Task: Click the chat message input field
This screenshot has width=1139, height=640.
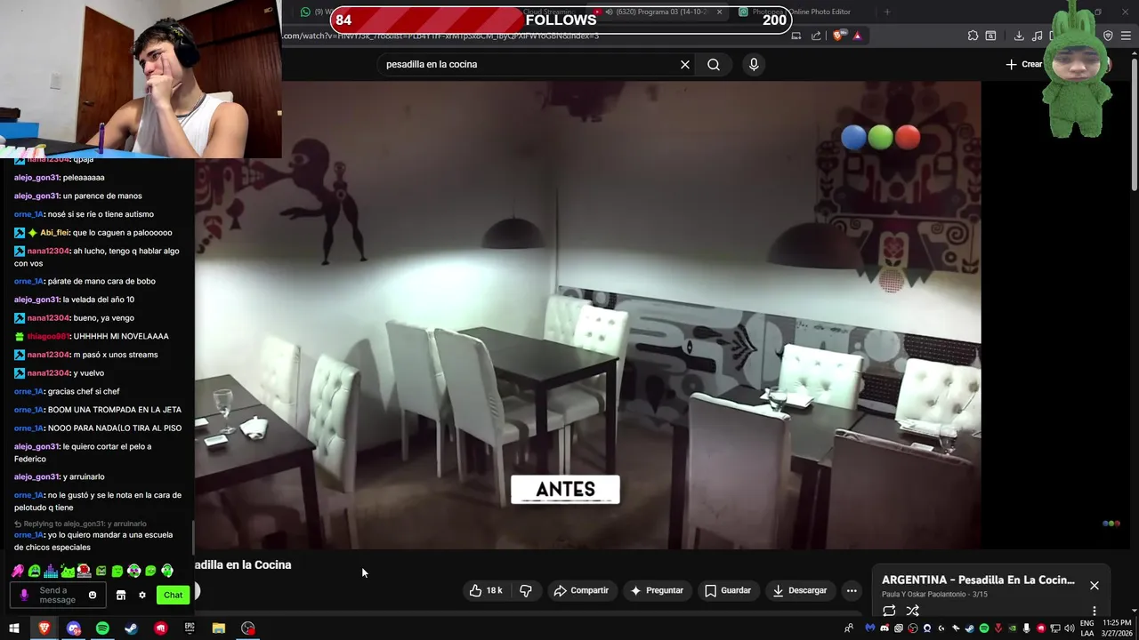Action: coord(58,595)
